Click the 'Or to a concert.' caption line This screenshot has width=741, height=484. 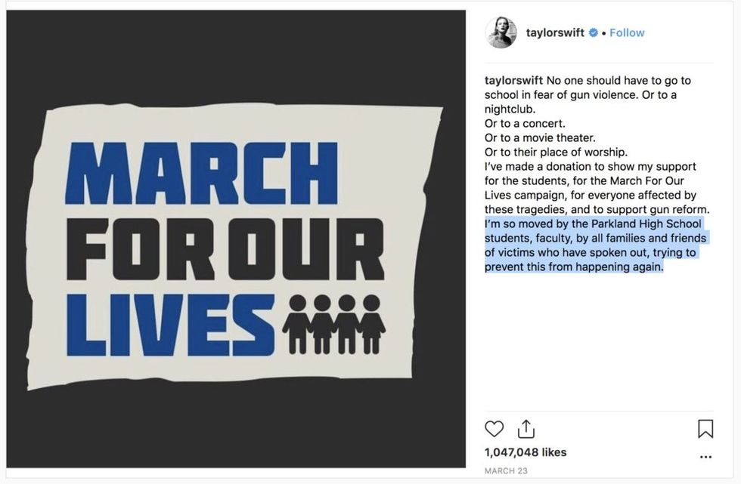pos(525,123)
